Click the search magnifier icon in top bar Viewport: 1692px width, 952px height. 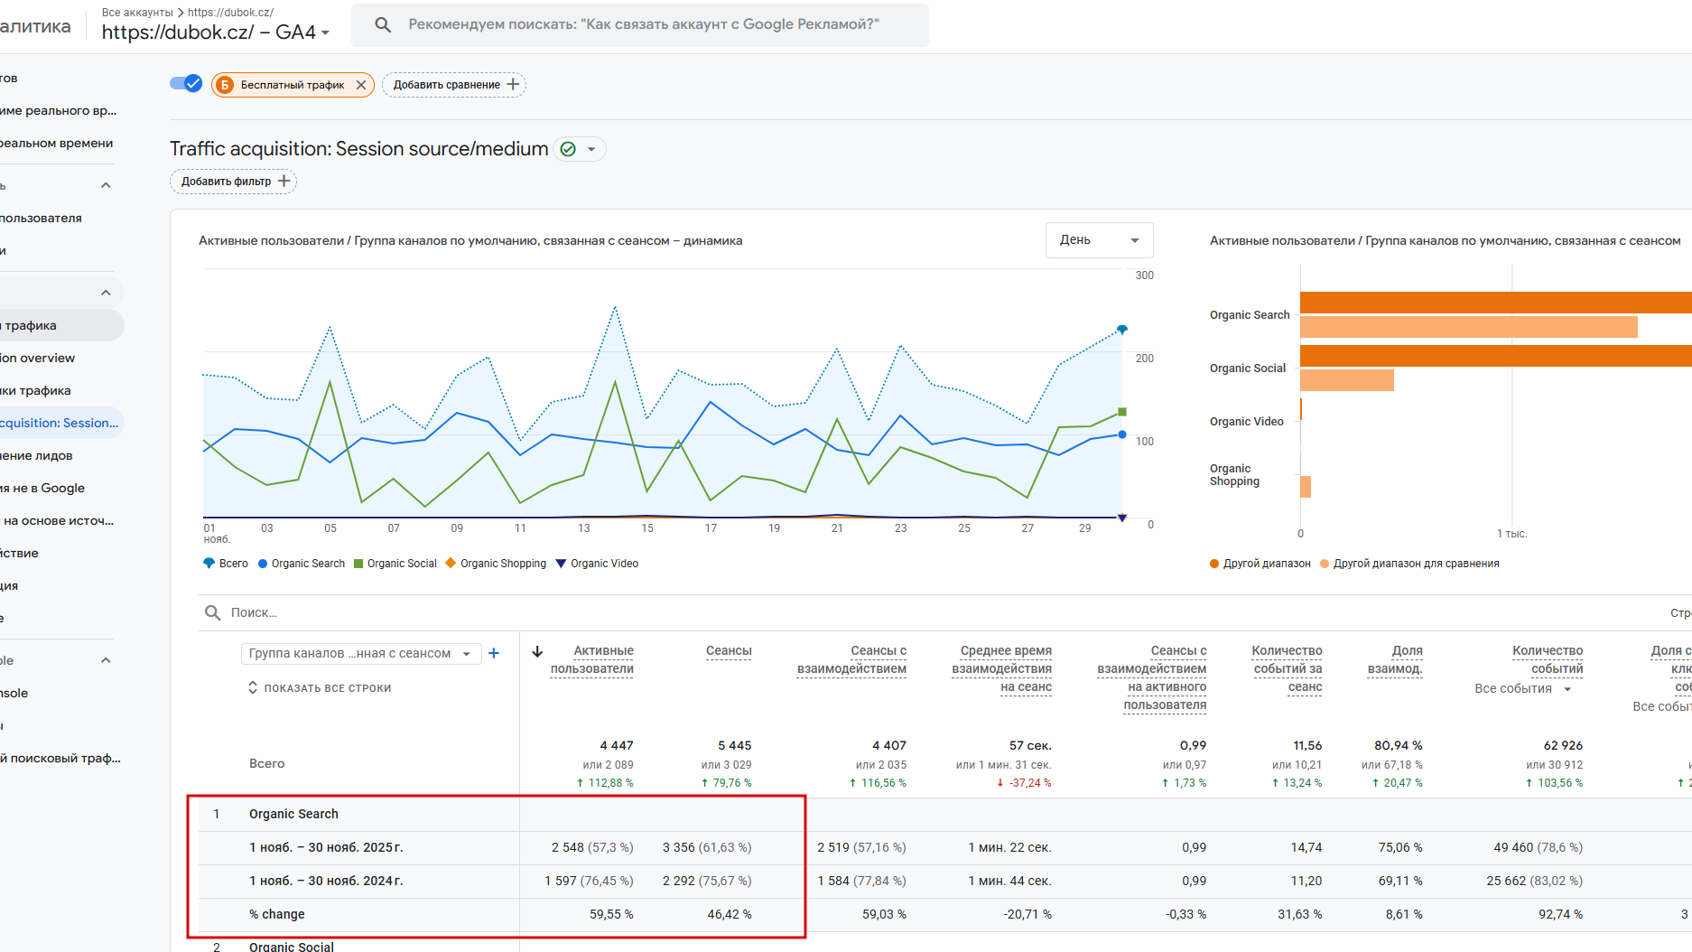(x=383, y=24)
